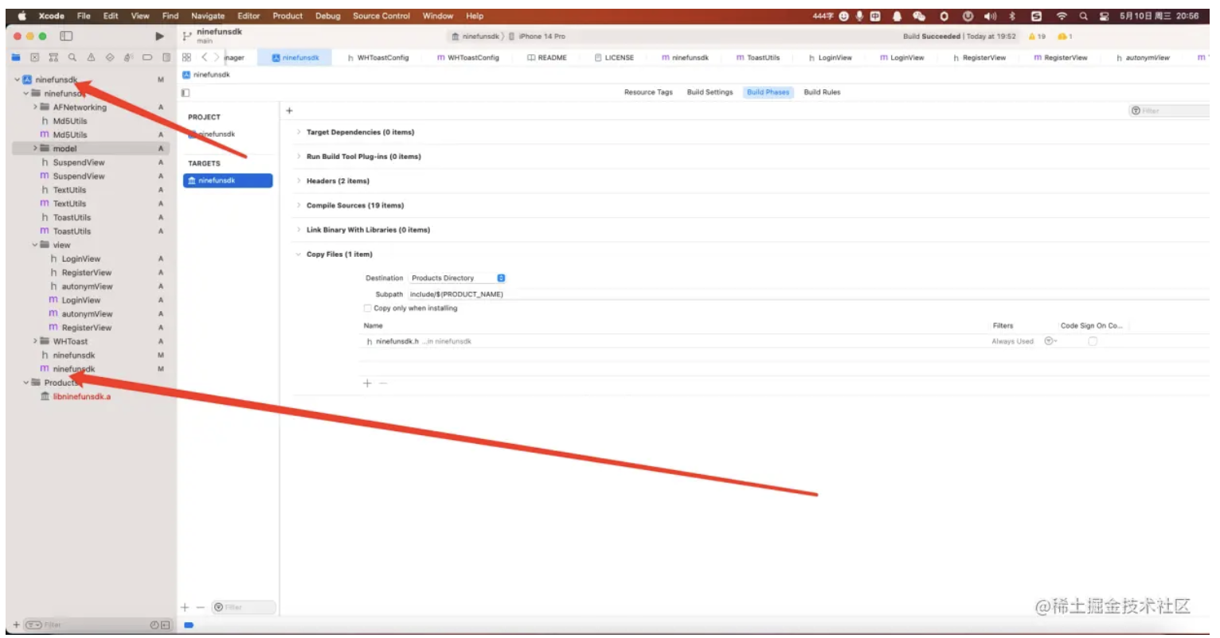Screen dimensions: 1220x638
Task: Expand Run Build Tool Plug-ins section
Action: point(299,157)
